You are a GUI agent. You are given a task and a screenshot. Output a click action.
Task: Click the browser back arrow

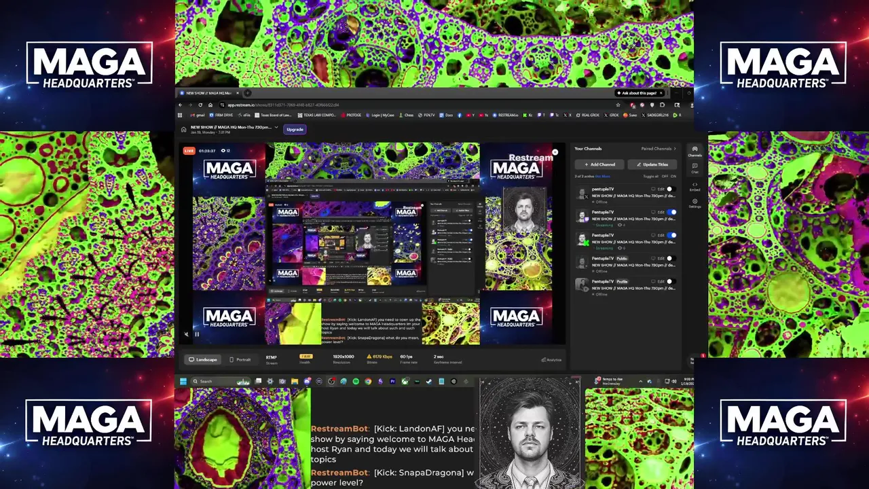pos(180,105)
